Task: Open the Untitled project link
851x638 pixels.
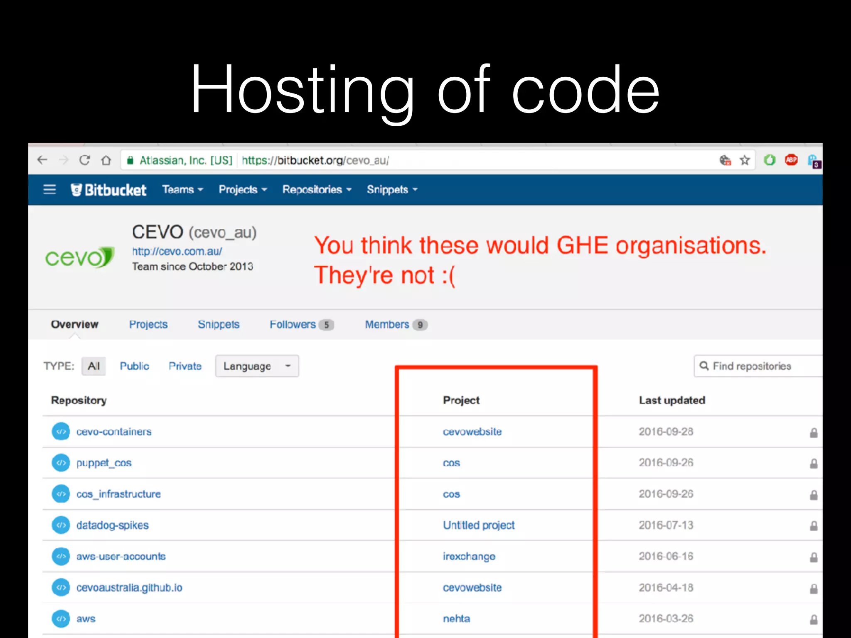Action: (x=479, y=525)
